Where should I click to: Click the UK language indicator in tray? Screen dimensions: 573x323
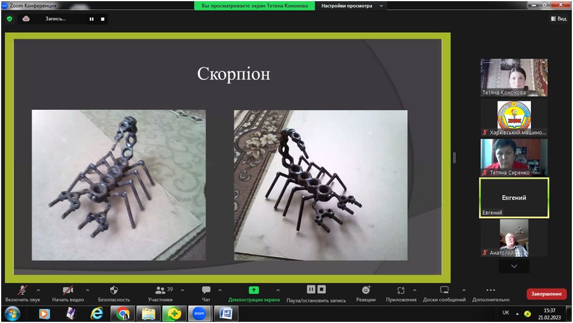point(506,312)
